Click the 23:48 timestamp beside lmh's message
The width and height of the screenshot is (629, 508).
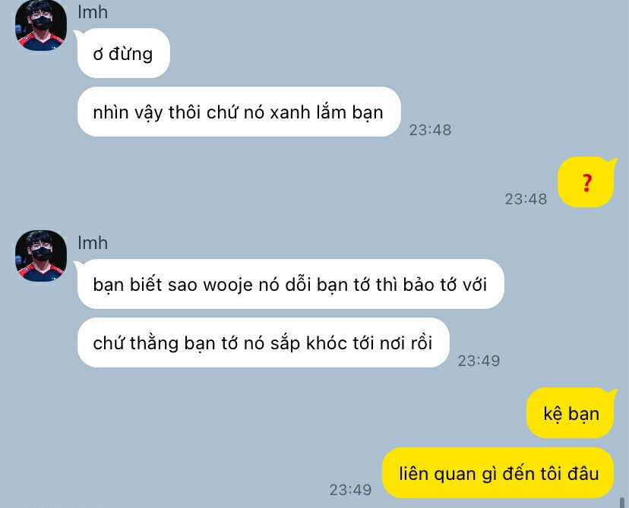click(x=430, y=130)
